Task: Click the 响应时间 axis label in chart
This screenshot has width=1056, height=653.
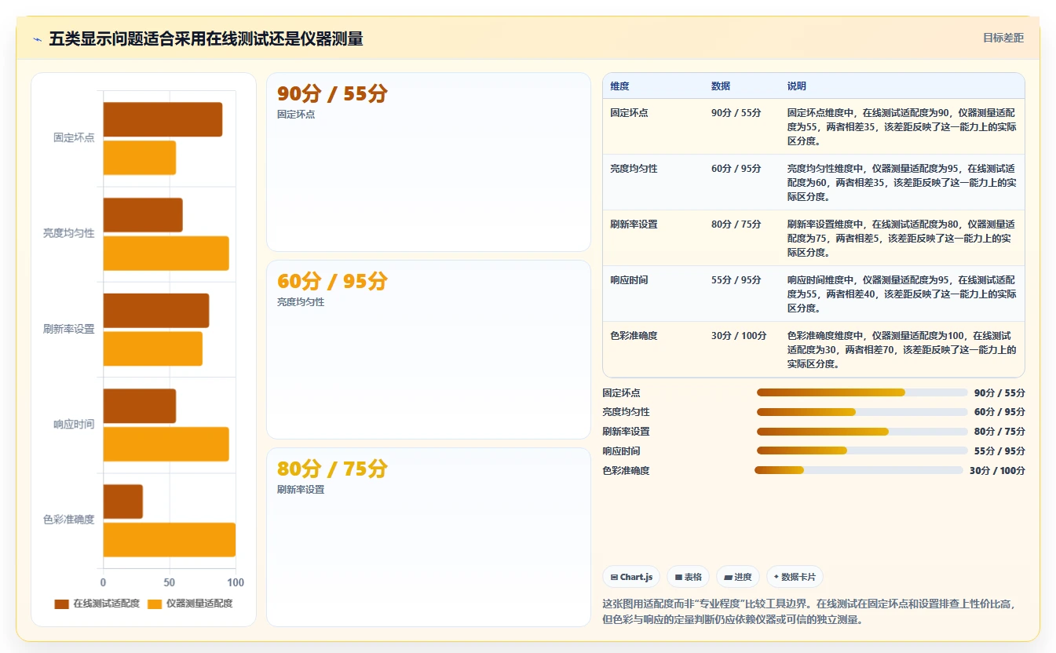Action: 74,425
